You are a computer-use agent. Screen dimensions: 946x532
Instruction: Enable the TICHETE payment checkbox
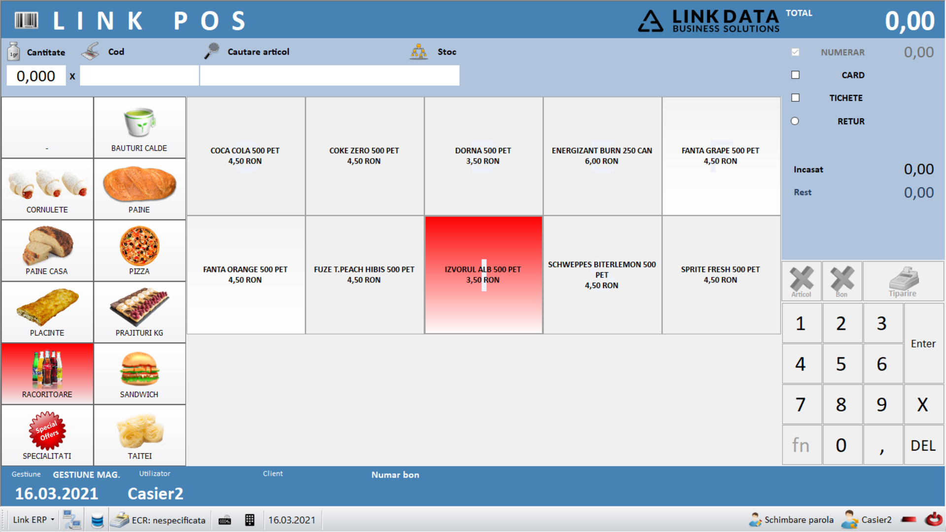795,98
